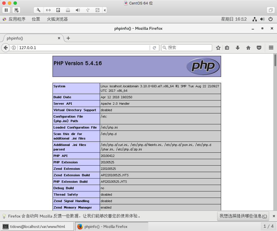This screenshot has height=231, width=277.
Task: Open the VM hard disk icon
Action: 58,10
